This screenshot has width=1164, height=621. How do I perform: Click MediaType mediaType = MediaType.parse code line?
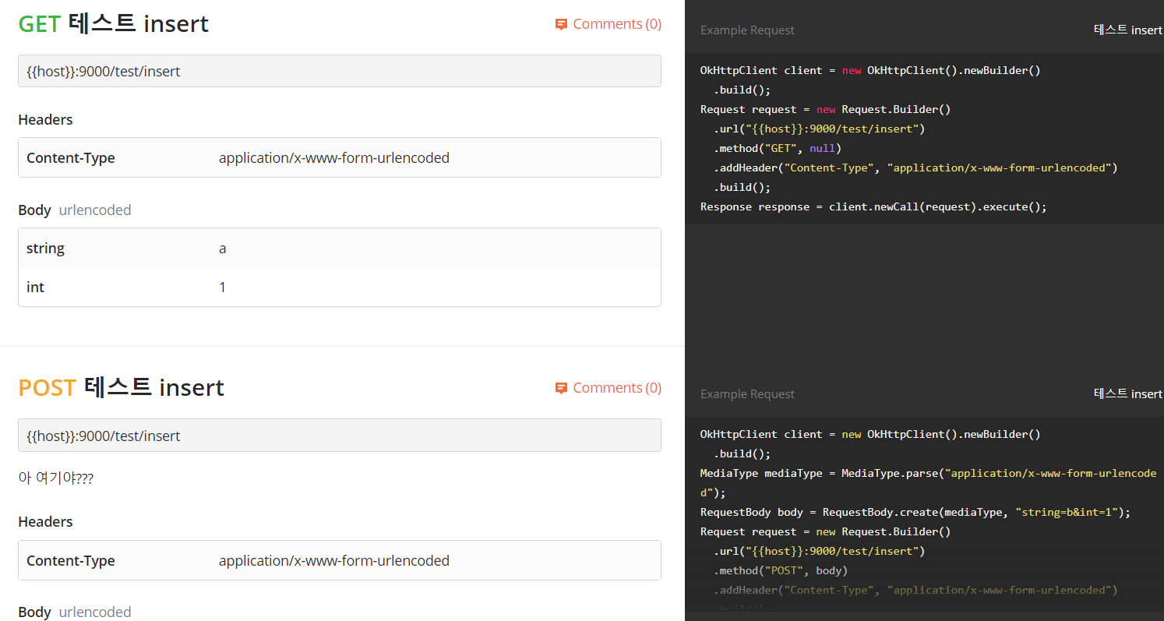(928, 482)
